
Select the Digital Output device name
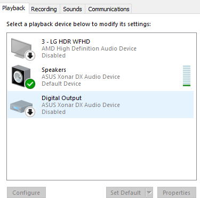[61, 98]
